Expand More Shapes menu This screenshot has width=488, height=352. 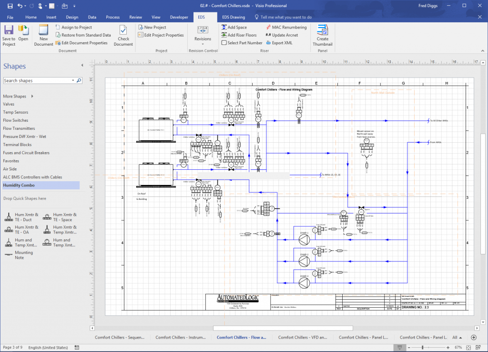pos(18,96)
